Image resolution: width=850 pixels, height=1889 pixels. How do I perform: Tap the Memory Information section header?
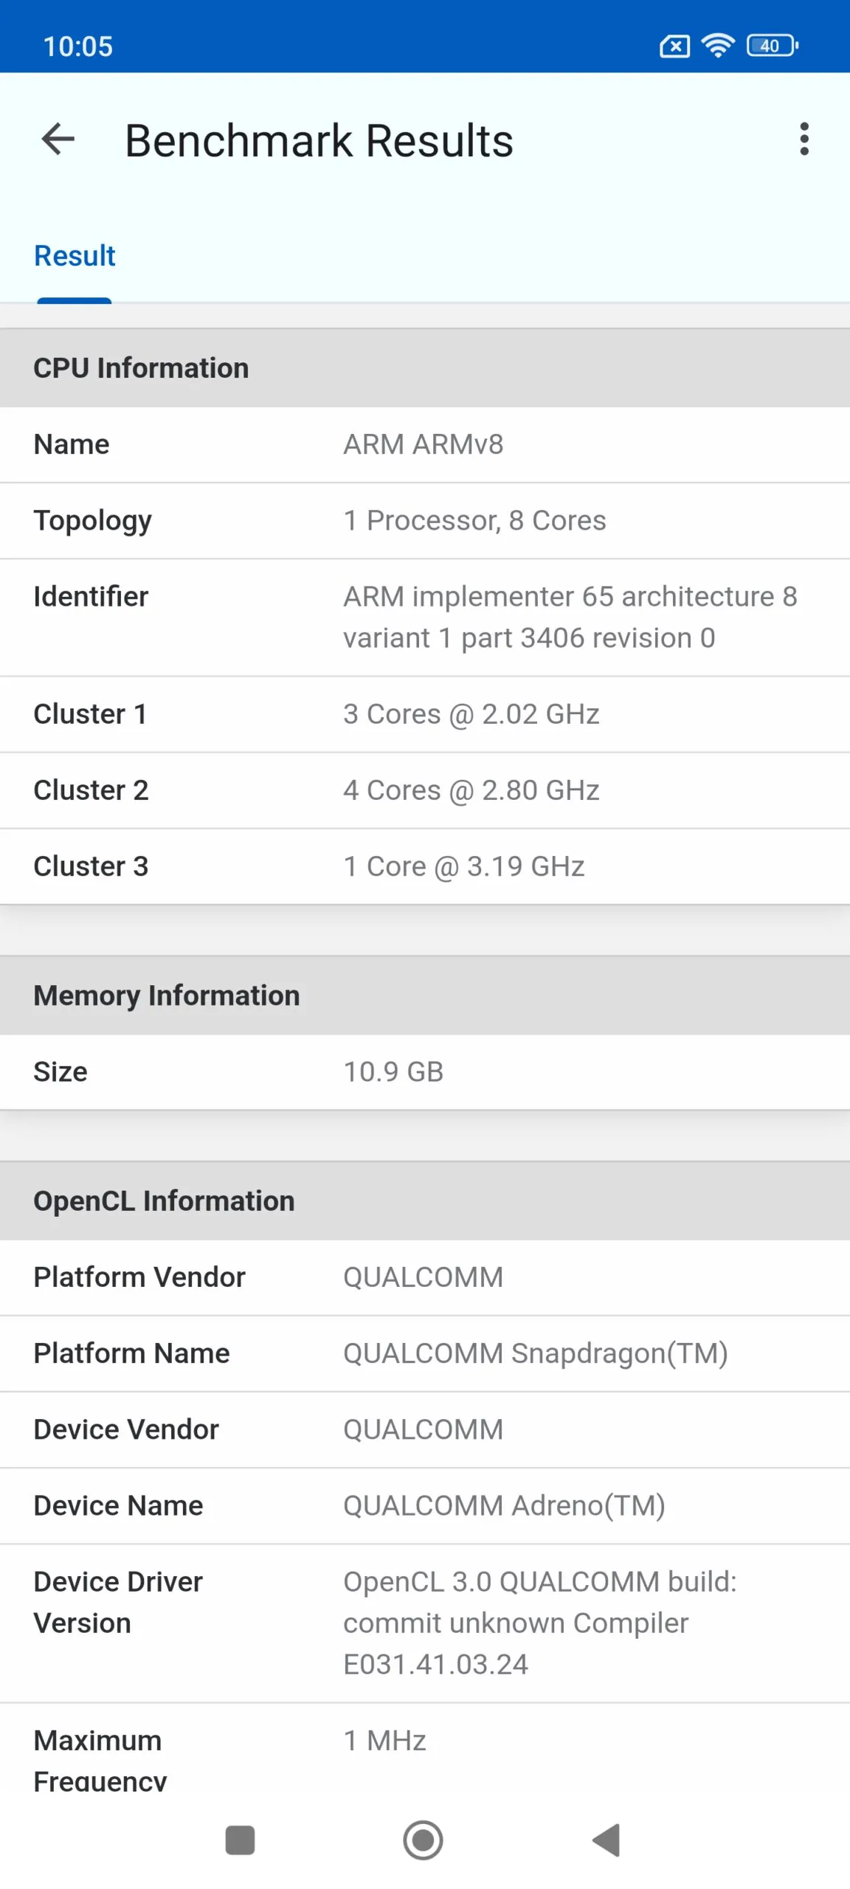point(425,995)
